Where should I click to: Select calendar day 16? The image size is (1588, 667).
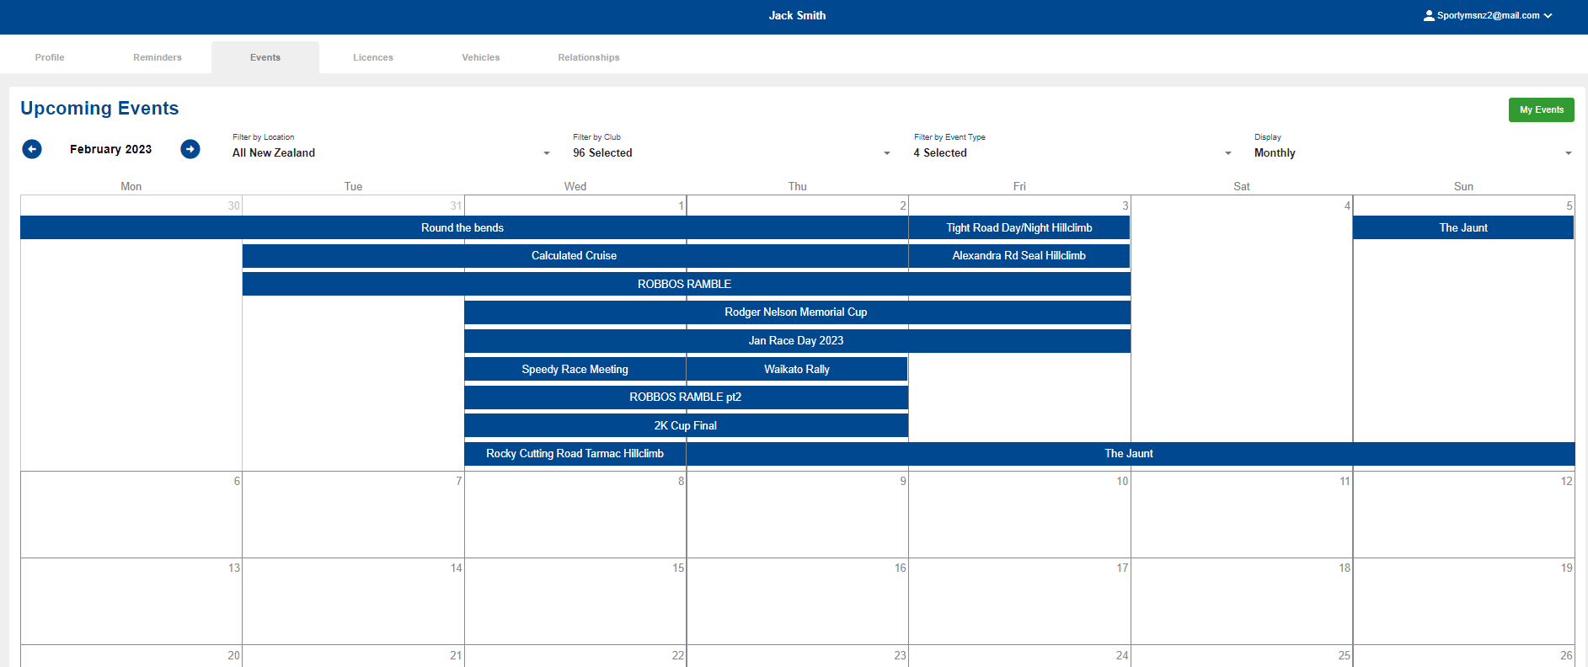(797, 601)
